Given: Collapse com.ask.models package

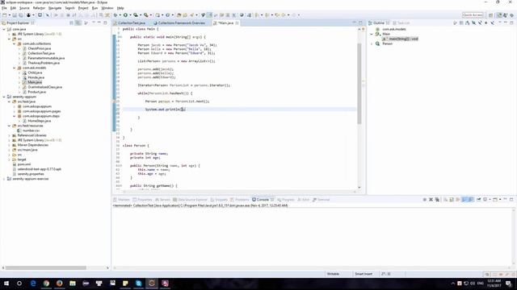Looking at the screenshot, I should point(15,68).
